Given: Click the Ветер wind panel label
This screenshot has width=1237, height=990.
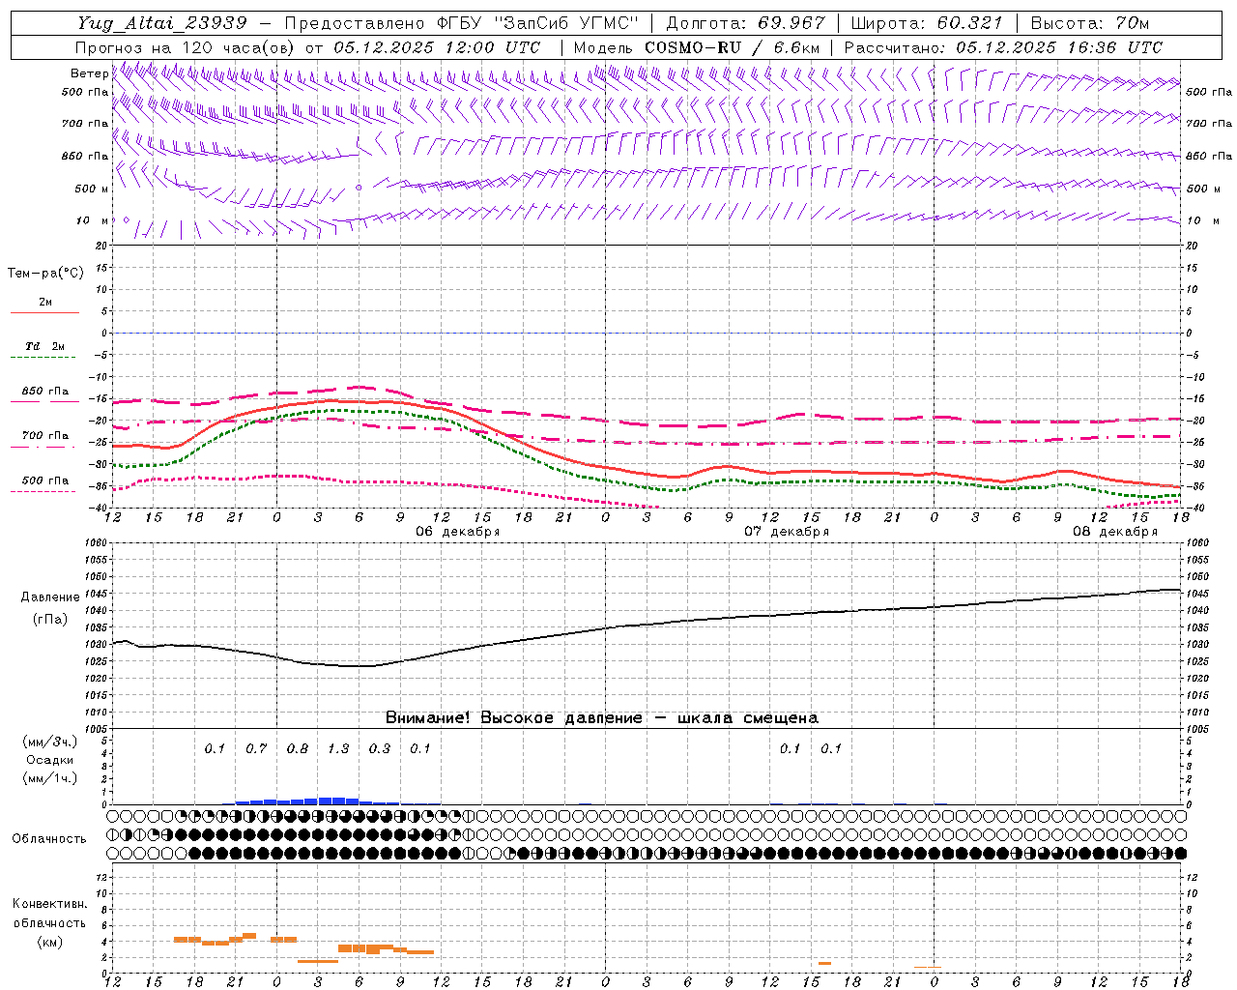Looking at the screenshot, I should point(89,73).
